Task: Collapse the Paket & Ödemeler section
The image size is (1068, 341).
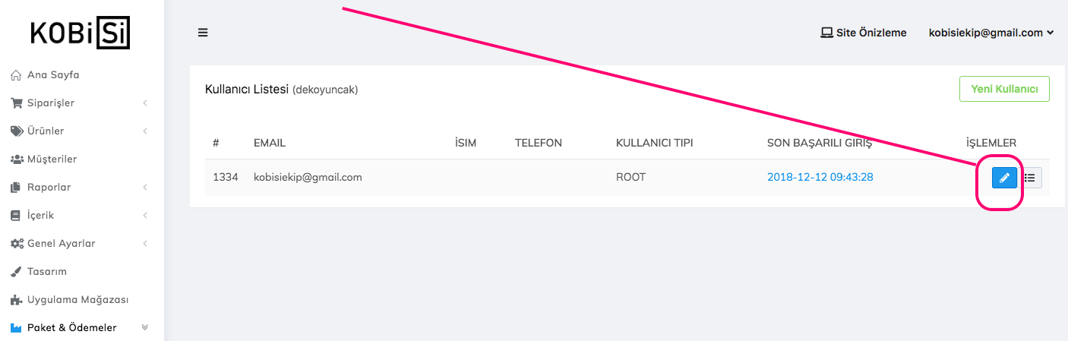Action: pyautogui.click(x=144, y=327)
